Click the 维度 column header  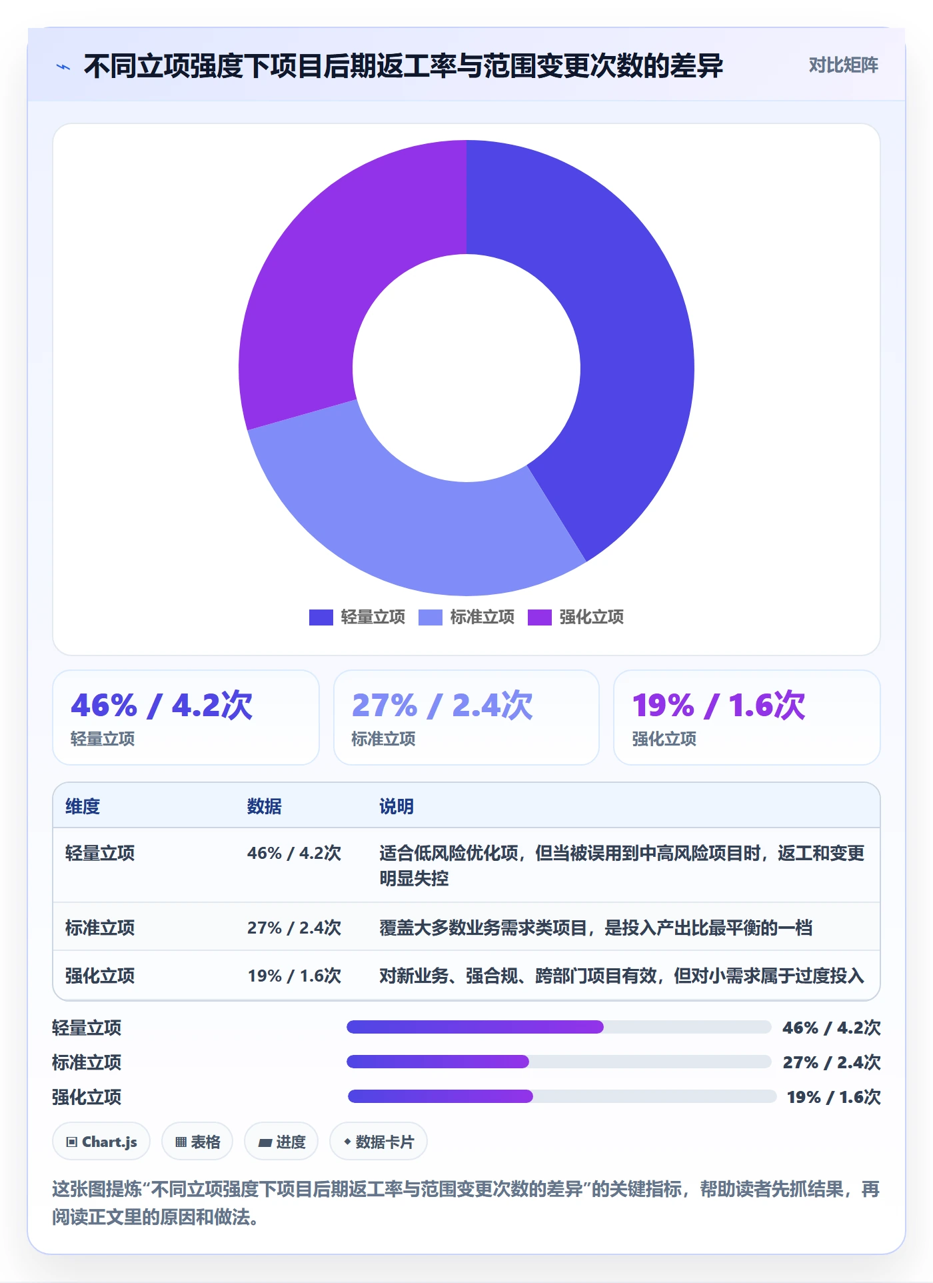83,806
